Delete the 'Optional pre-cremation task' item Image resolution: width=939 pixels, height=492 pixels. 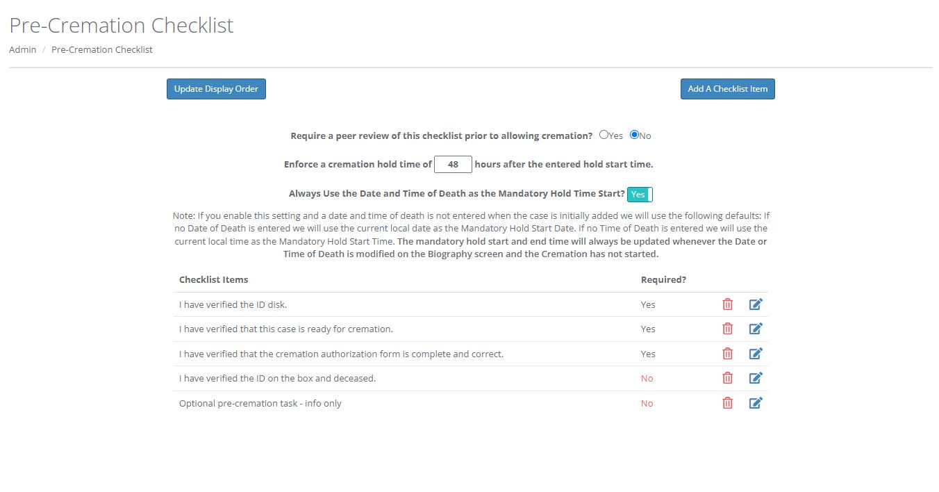727,403
